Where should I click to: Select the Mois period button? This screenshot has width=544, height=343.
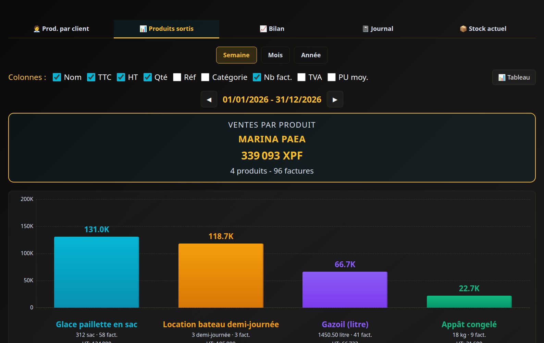pyautogui.click(x=275, y=55)
